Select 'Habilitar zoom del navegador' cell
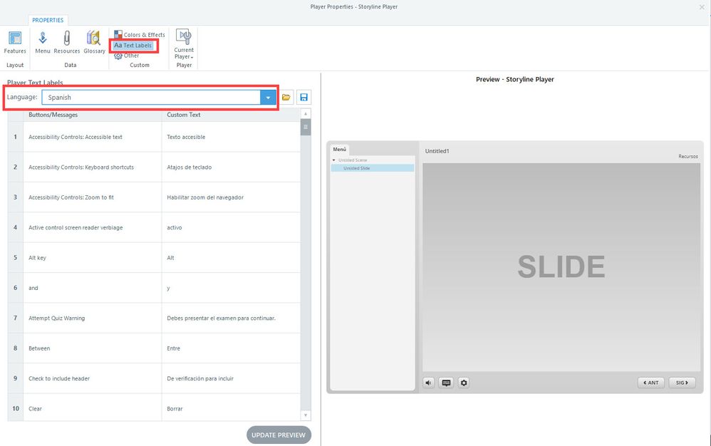The width and height of the screenshot is (711, 446). tap(231, 197)
